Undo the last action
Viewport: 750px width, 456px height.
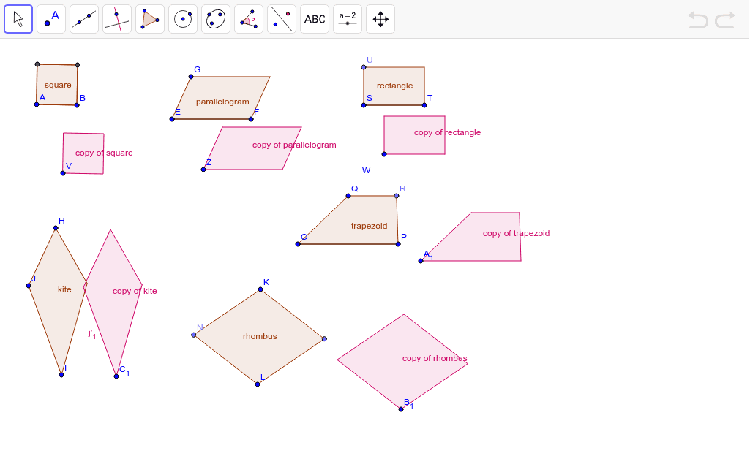coord(698,20)
